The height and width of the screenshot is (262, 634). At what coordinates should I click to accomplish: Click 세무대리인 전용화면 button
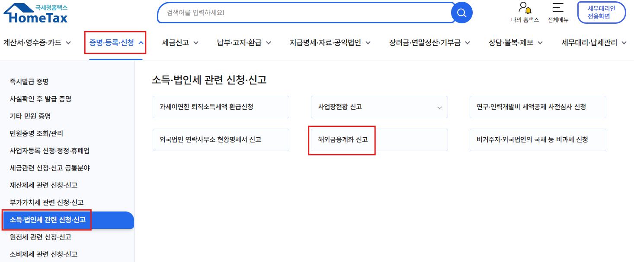(601, 13)
